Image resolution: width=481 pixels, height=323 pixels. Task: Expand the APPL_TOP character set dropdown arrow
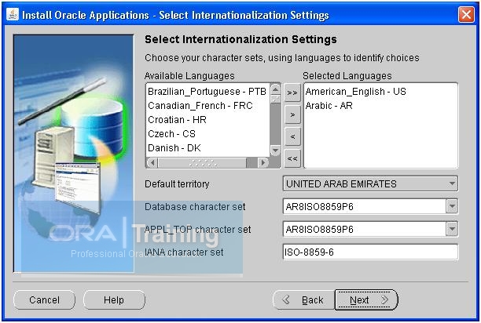pyautogui.click(x=452, y=229)
